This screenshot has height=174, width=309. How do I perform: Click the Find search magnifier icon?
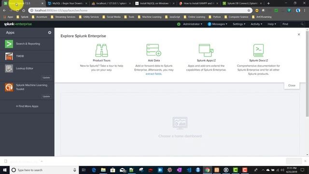(302, 24)
